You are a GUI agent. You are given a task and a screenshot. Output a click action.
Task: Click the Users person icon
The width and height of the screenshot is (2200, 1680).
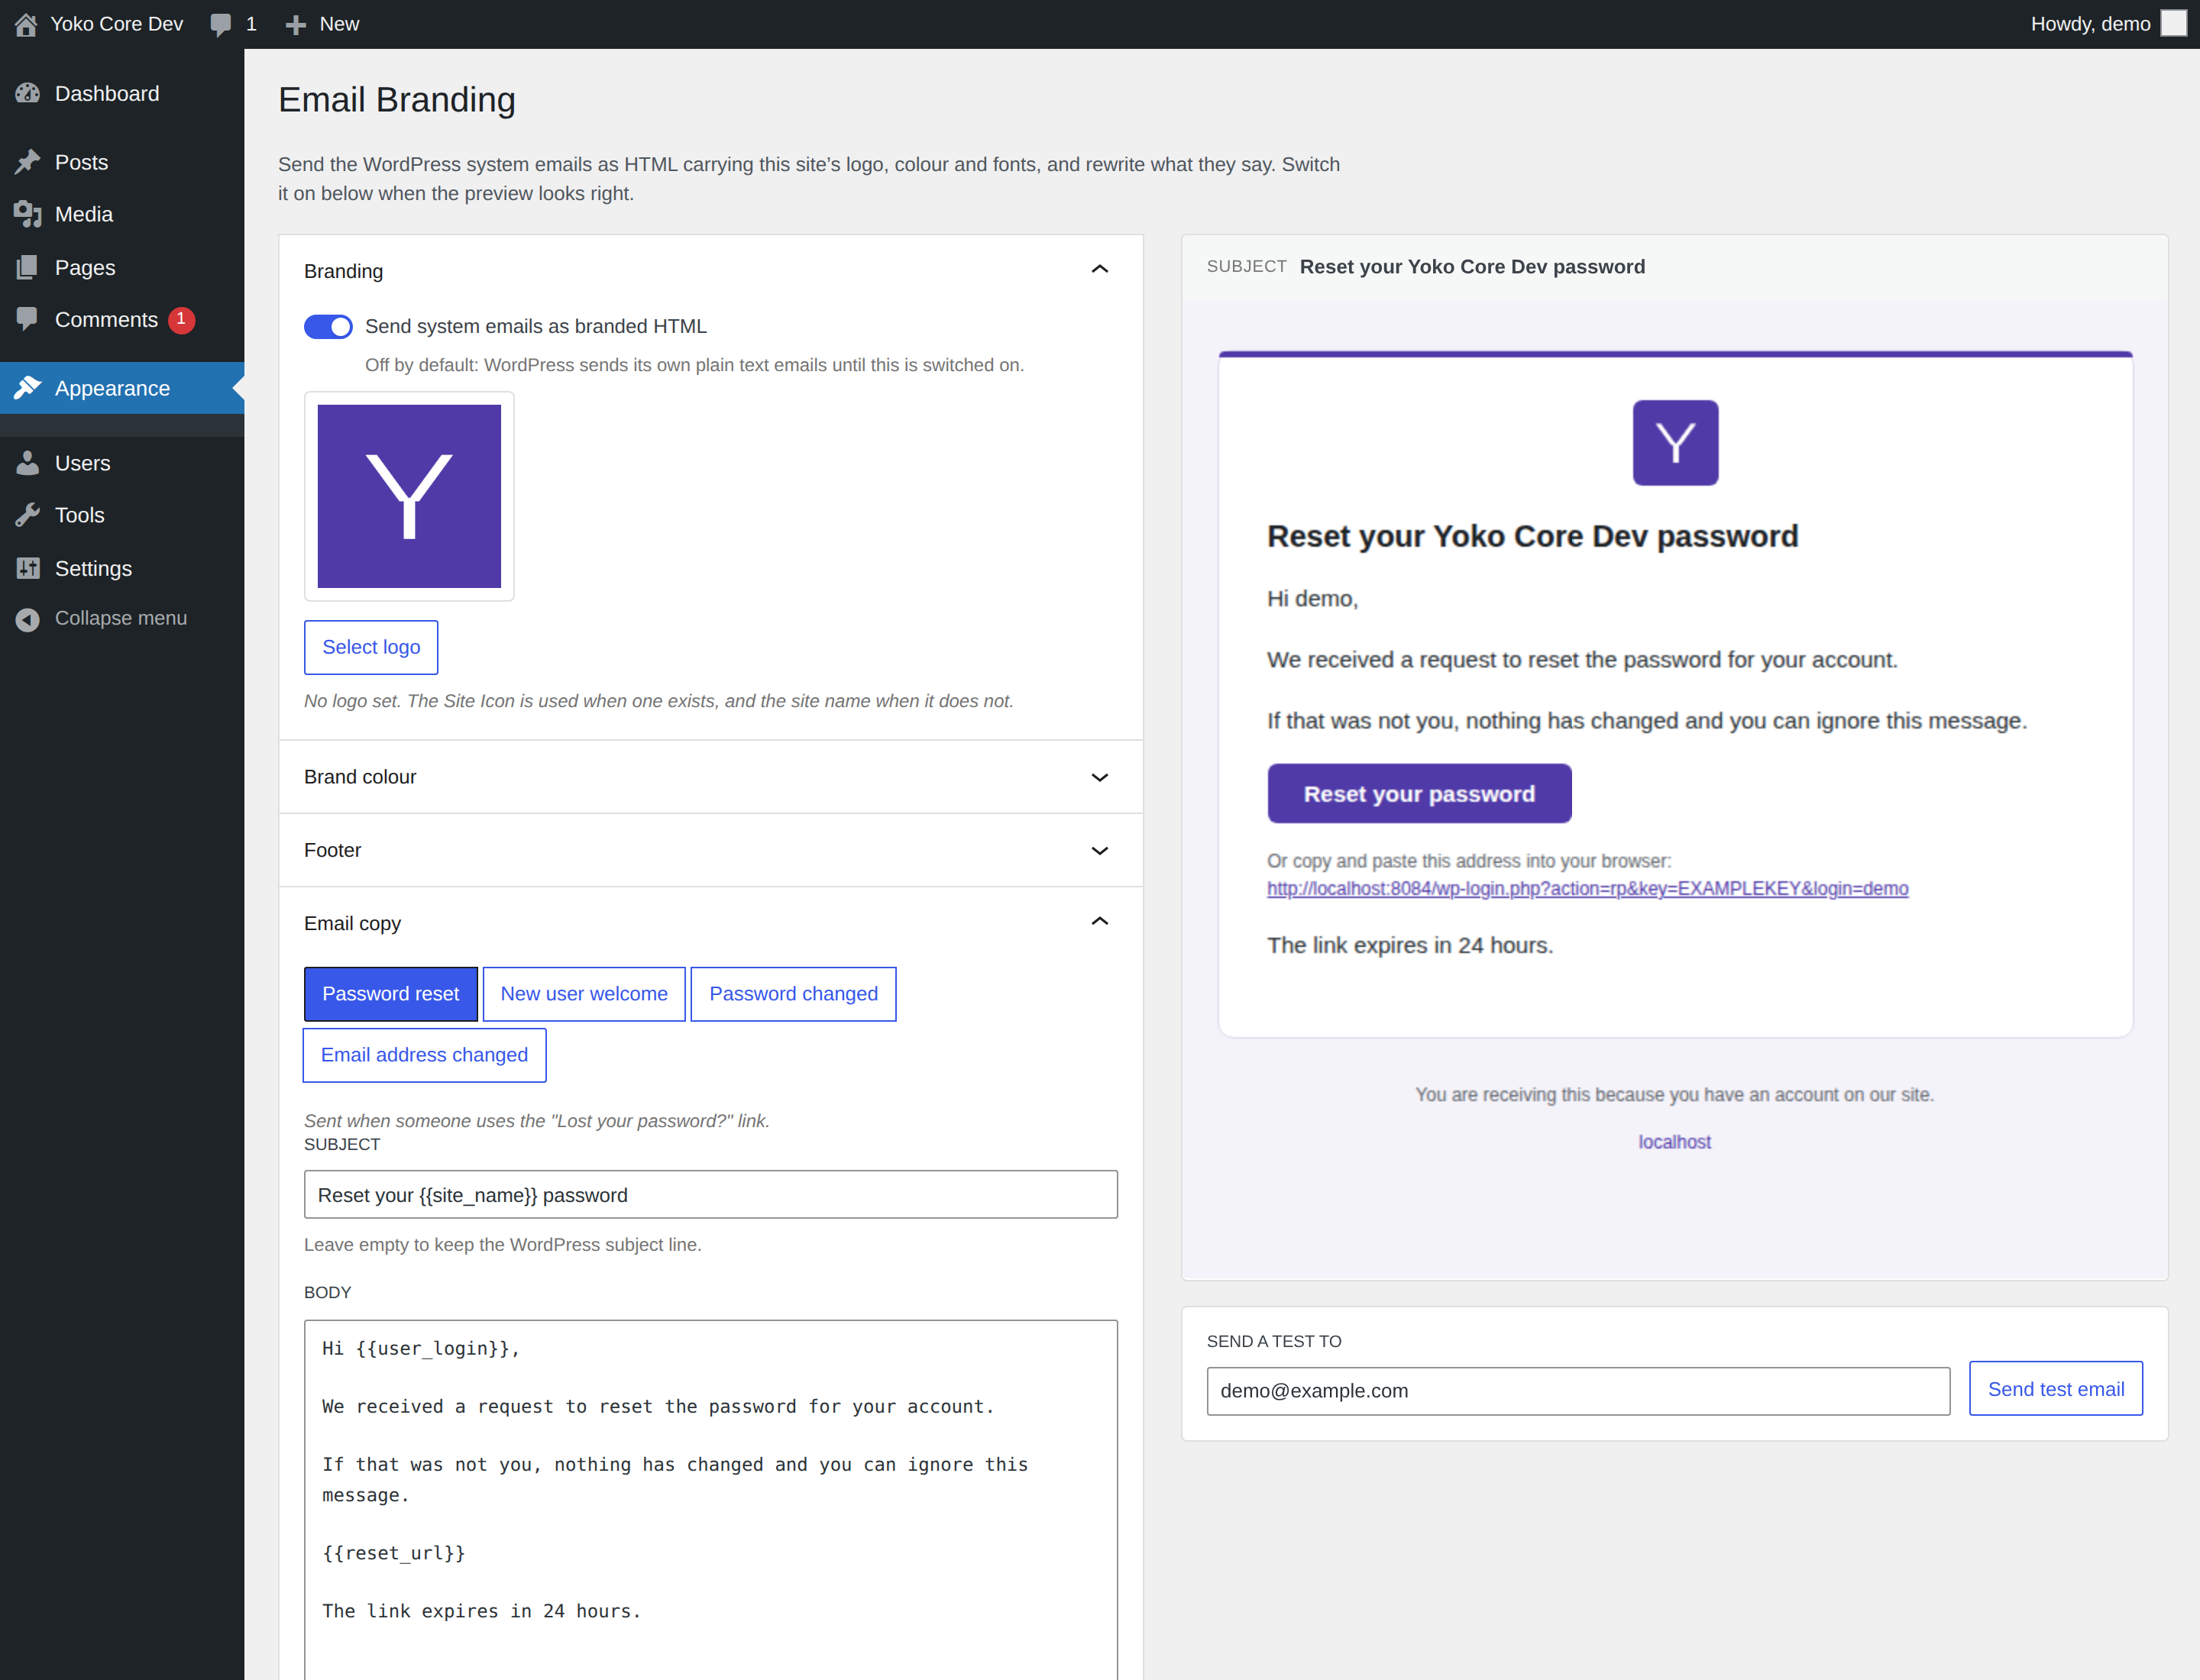click(28, 463)
